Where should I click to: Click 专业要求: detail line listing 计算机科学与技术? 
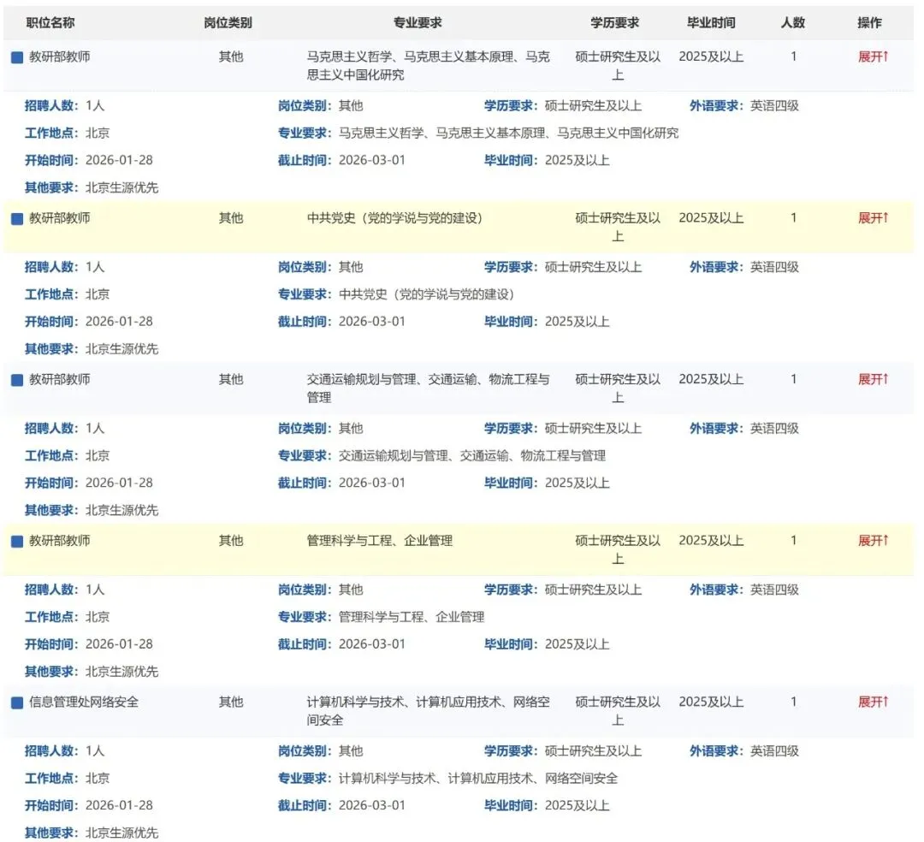click(x=447, y=779)
